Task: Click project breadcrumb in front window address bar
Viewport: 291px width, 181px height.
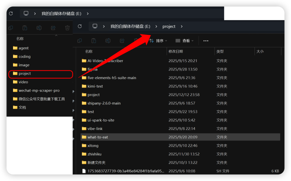Action: 169,26
